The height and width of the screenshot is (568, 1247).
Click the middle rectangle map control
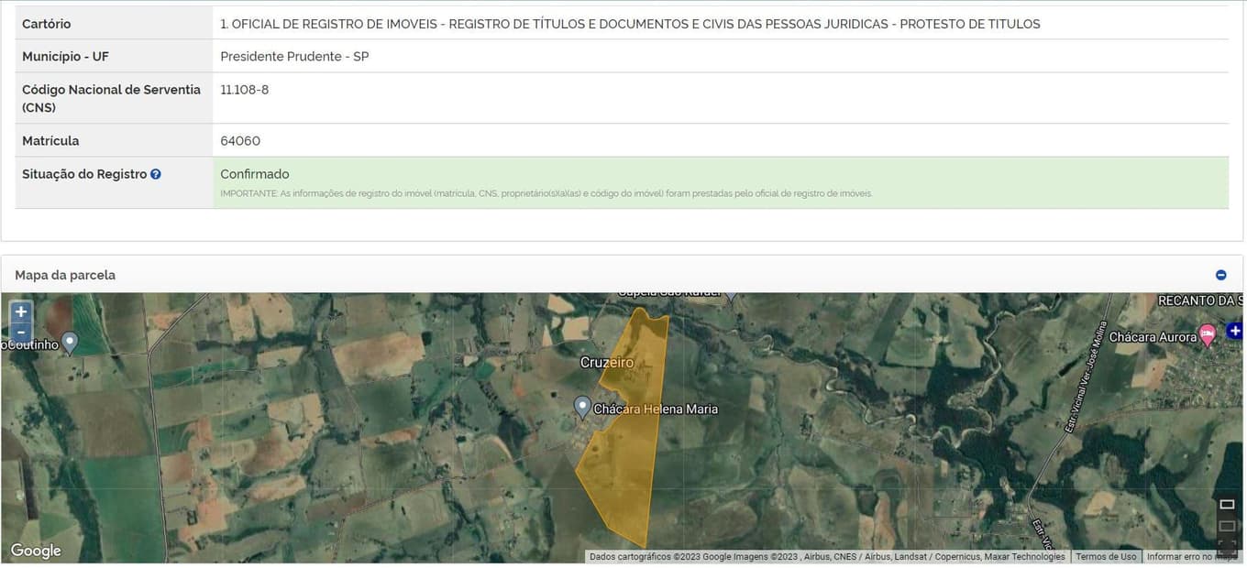pyautogui.click(x=1227, y=525)
